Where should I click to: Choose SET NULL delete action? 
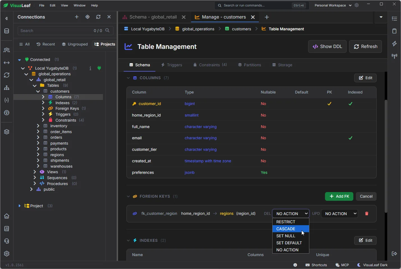[x=291, y=236]
